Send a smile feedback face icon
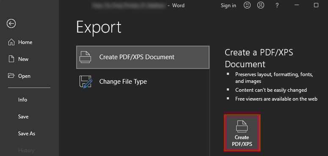Image resolution: width=328 pixels, height=156 pixels. coord(247,5)
